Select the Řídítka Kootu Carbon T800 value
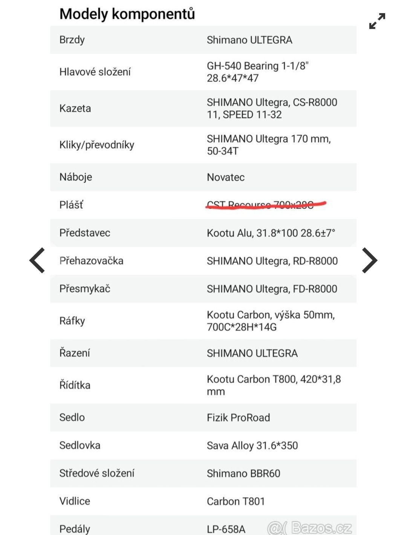 point(274,385)
